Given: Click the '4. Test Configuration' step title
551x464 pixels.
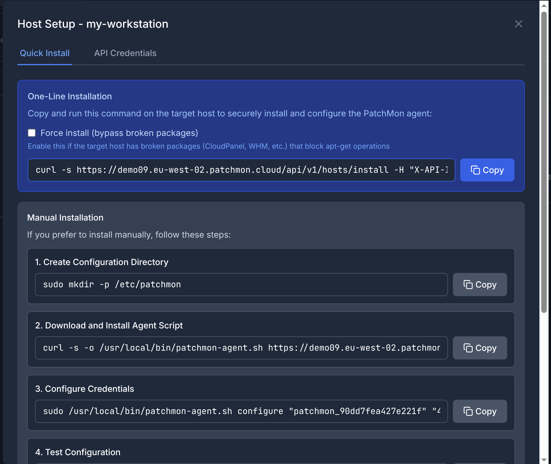Looking at the screenshot, I should 78,452.
